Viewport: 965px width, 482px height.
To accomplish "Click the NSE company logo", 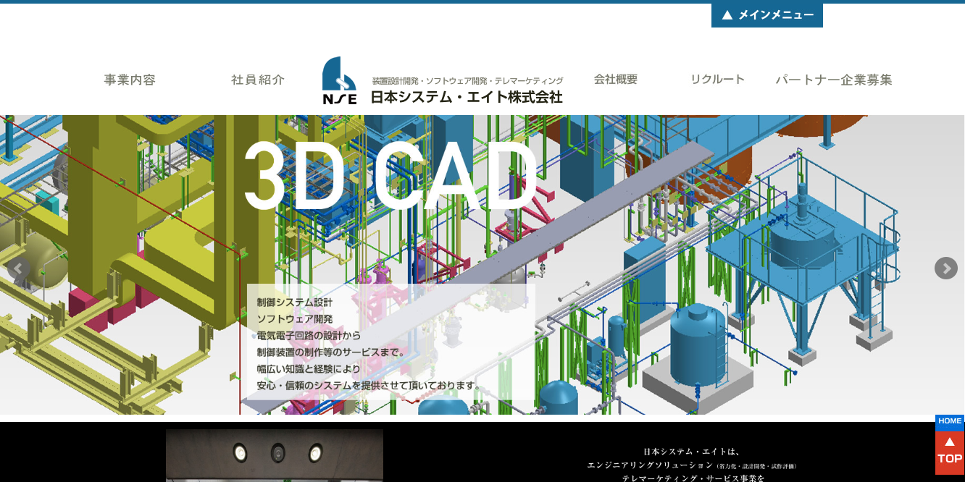I will [340, 80].
